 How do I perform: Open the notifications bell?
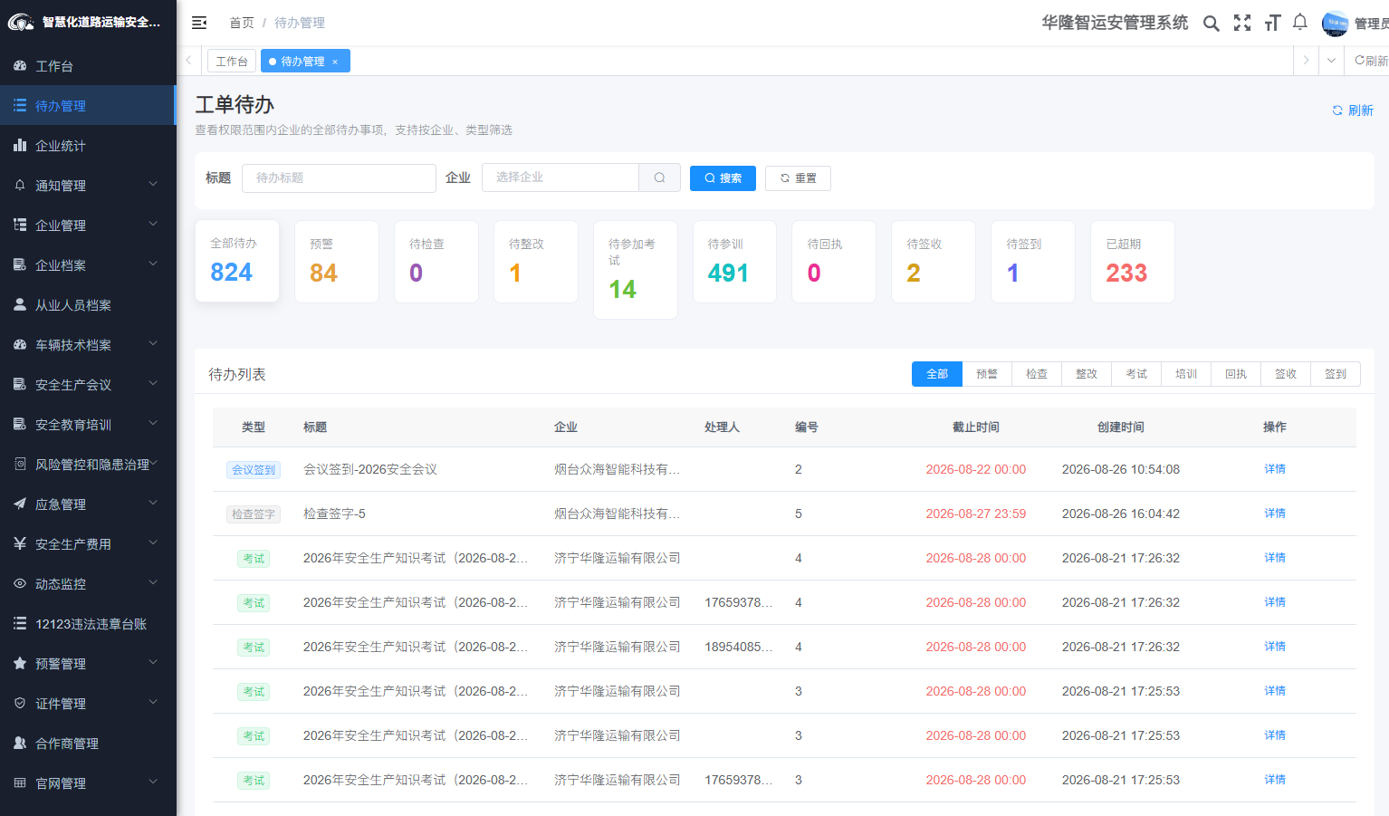coord(1300,23)
